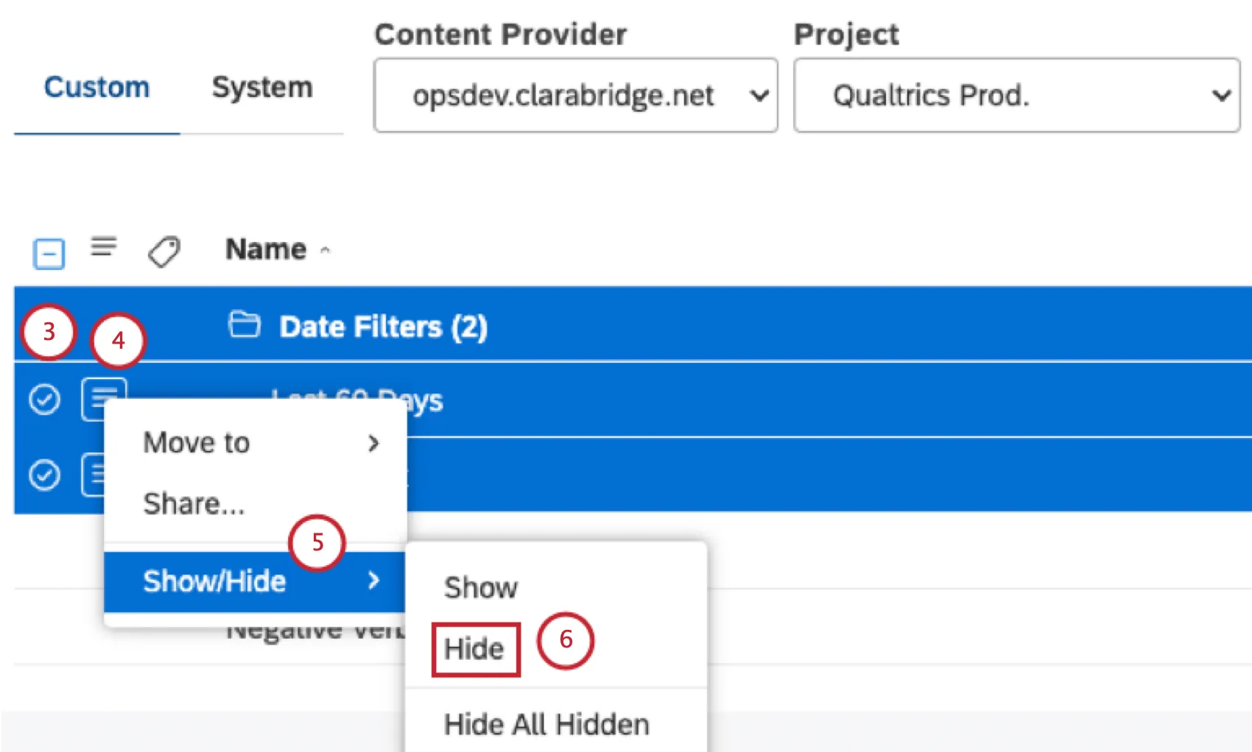Click Move to in the context menu
This screenshot has height=752, width=1252.
tap(195, 442)
